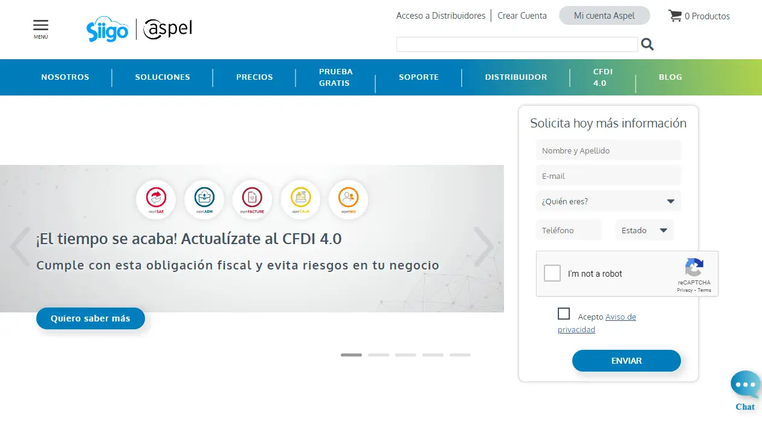762x429 pixels.
Task: Click the 0 Productos cart text
Action: [707, 16]
